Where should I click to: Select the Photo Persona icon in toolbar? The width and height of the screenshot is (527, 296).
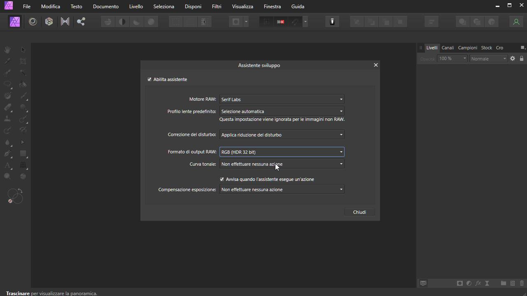tap(15, 22)
